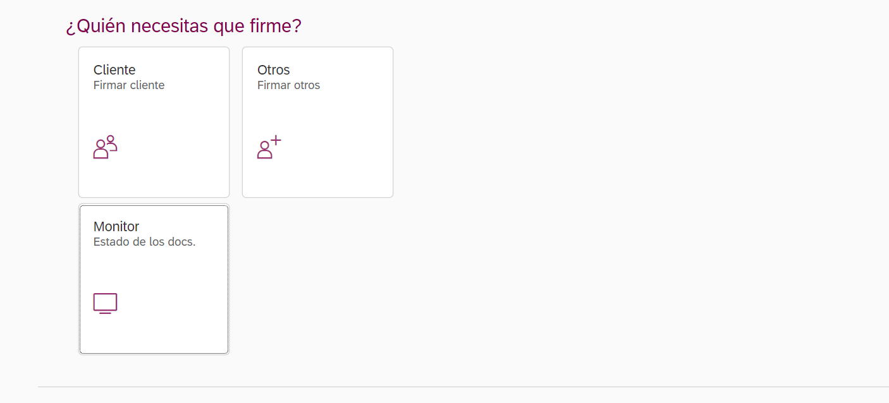Click the two-people icon in Cliente tile
The height and width of the screenshot is (403, 889).
point(106,147)
